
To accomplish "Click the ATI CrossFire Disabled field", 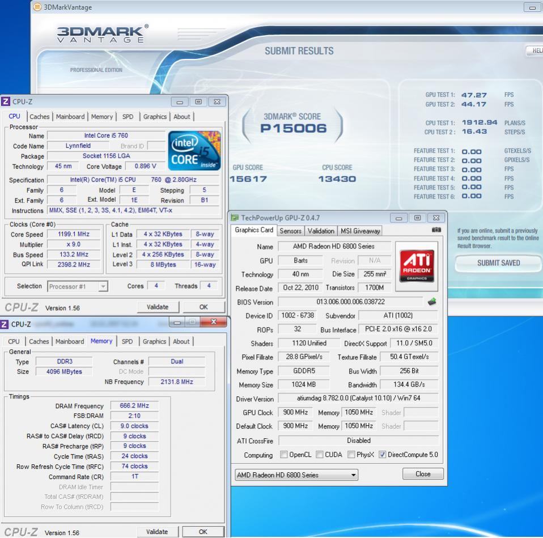I will 358,440.
